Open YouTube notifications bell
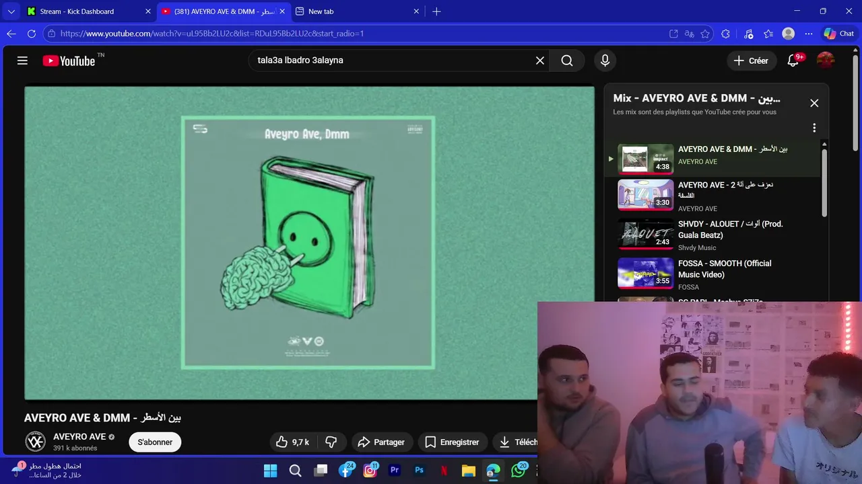 [793, 61]
